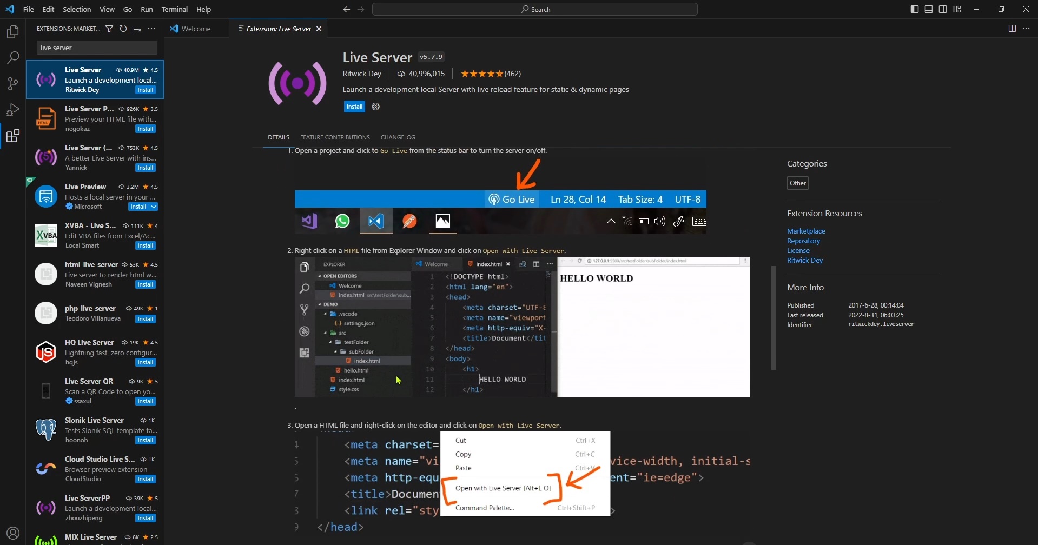Image resolution: width=1038 pixels, height=545 pixels.
Task: Open Extensions panel more actions menu
Action: [151, 29]
